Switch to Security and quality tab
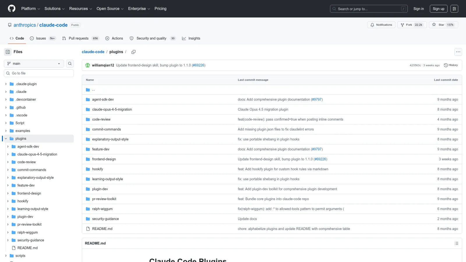Screen dimensions: 466x262 tap(153, 38)
